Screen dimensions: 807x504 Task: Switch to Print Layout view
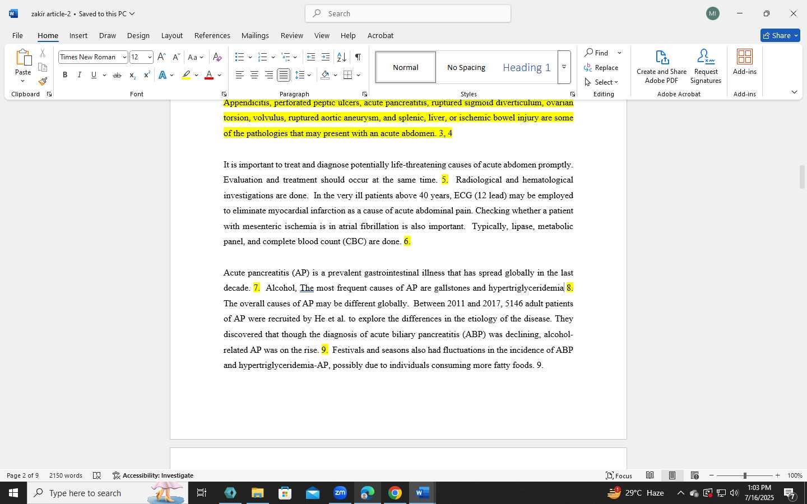[672, 475]
